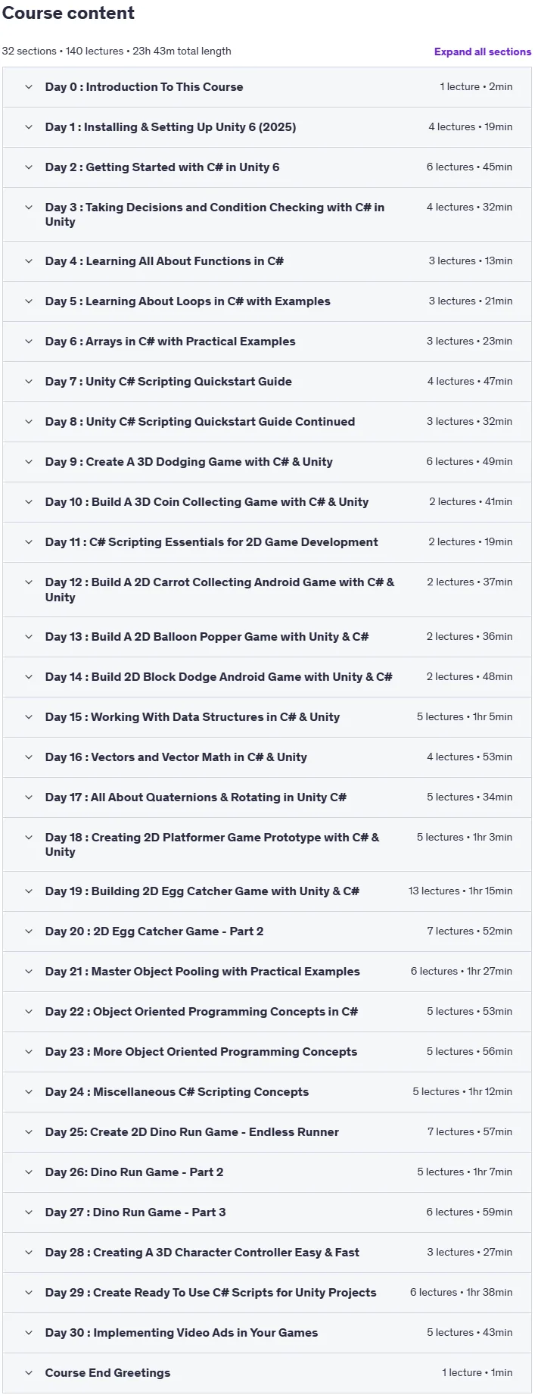Open Day 2 Getting Started with C# section
Screen dimensions: 538x1398
click(x=267, y=167)
